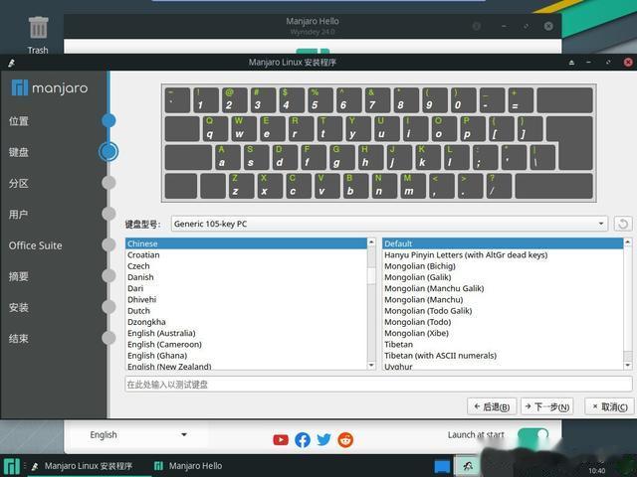637x477 pixels.
Task: Go to 用户 step in sidebar
Action: [x=19, y=215]
